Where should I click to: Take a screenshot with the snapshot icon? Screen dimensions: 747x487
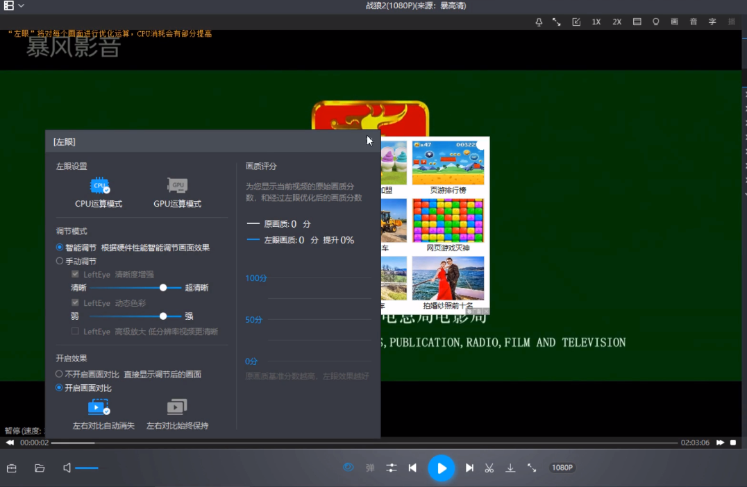576,22
